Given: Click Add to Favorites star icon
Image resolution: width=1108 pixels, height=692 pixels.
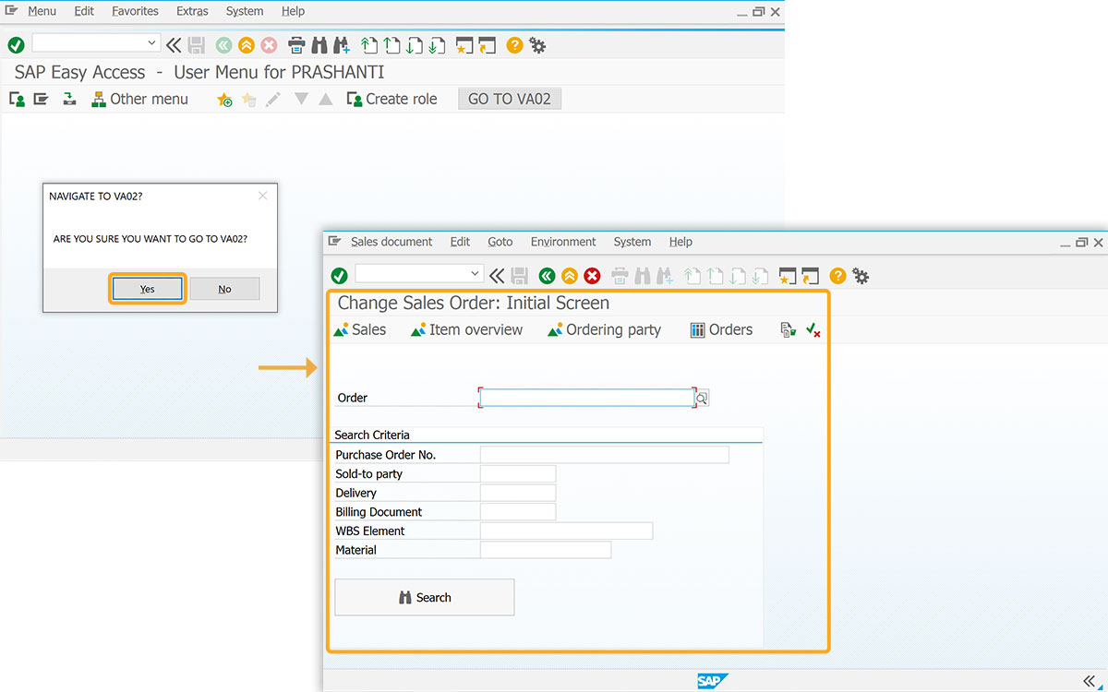Looking at the screenshot, I should coord(224,99).
